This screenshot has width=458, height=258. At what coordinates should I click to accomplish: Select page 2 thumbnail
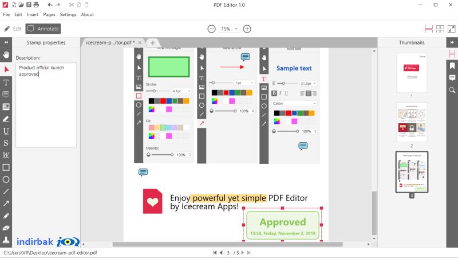412,122
